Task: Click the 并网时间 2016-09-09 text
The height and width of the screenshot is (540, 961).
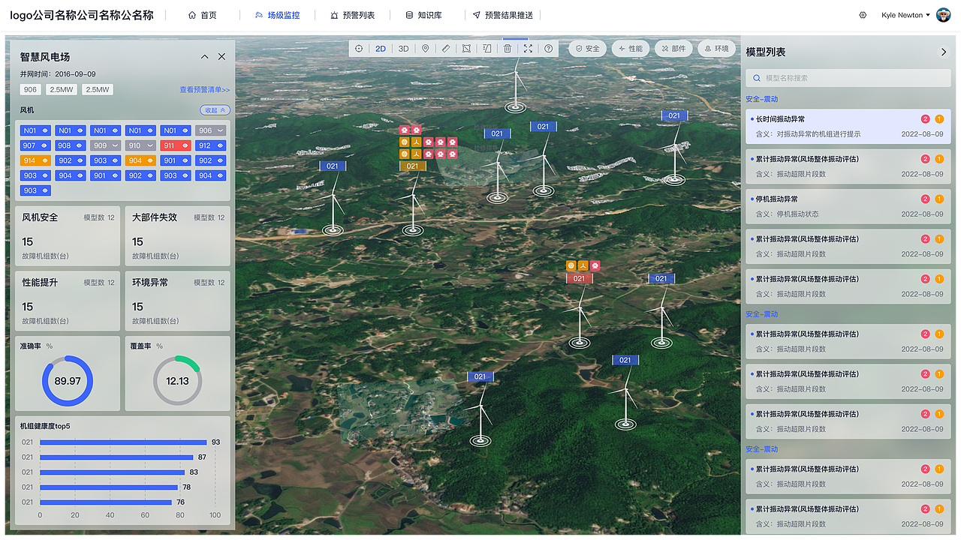Action: coord(58,74)
